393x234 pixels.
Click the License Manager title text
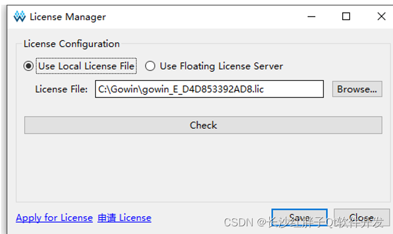pos(67,17)
